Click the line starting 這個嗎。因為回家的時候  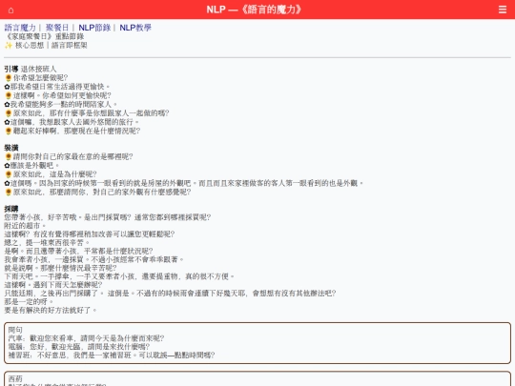point(187,183)
